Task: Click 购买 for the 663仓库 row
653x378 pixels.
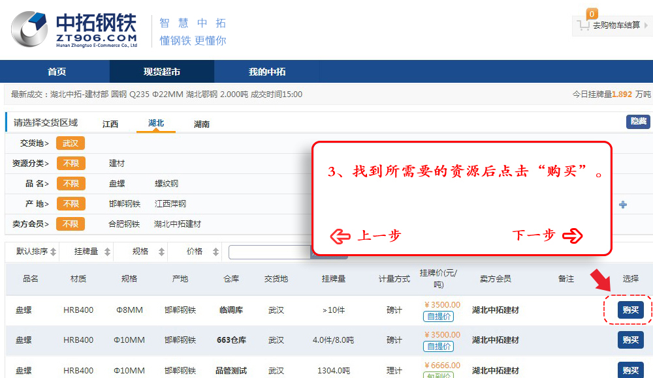Action: tap(630, 340)
